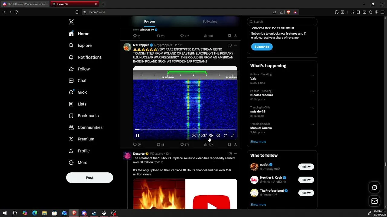Show more who to follow
Viewport: 387px width, 217px height.
[x=258, y=205]
